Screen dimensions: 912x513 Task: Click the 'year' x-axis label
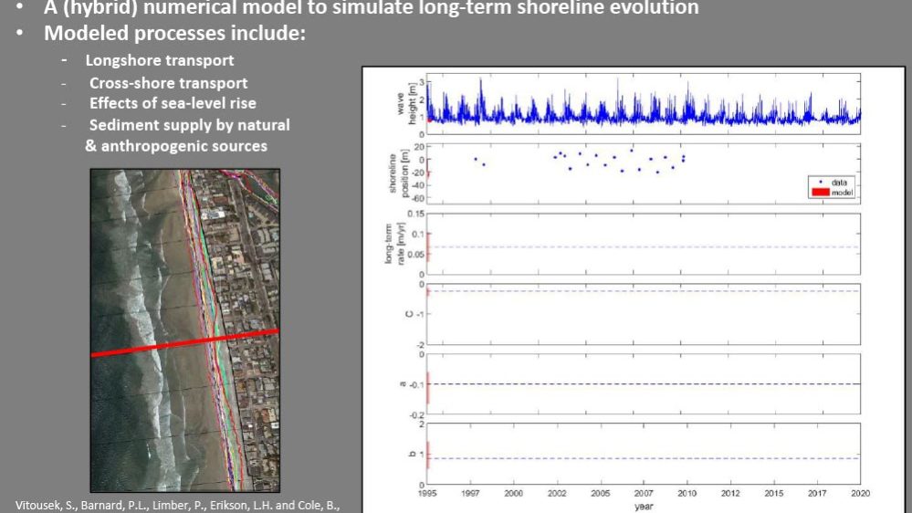point(644,506)
